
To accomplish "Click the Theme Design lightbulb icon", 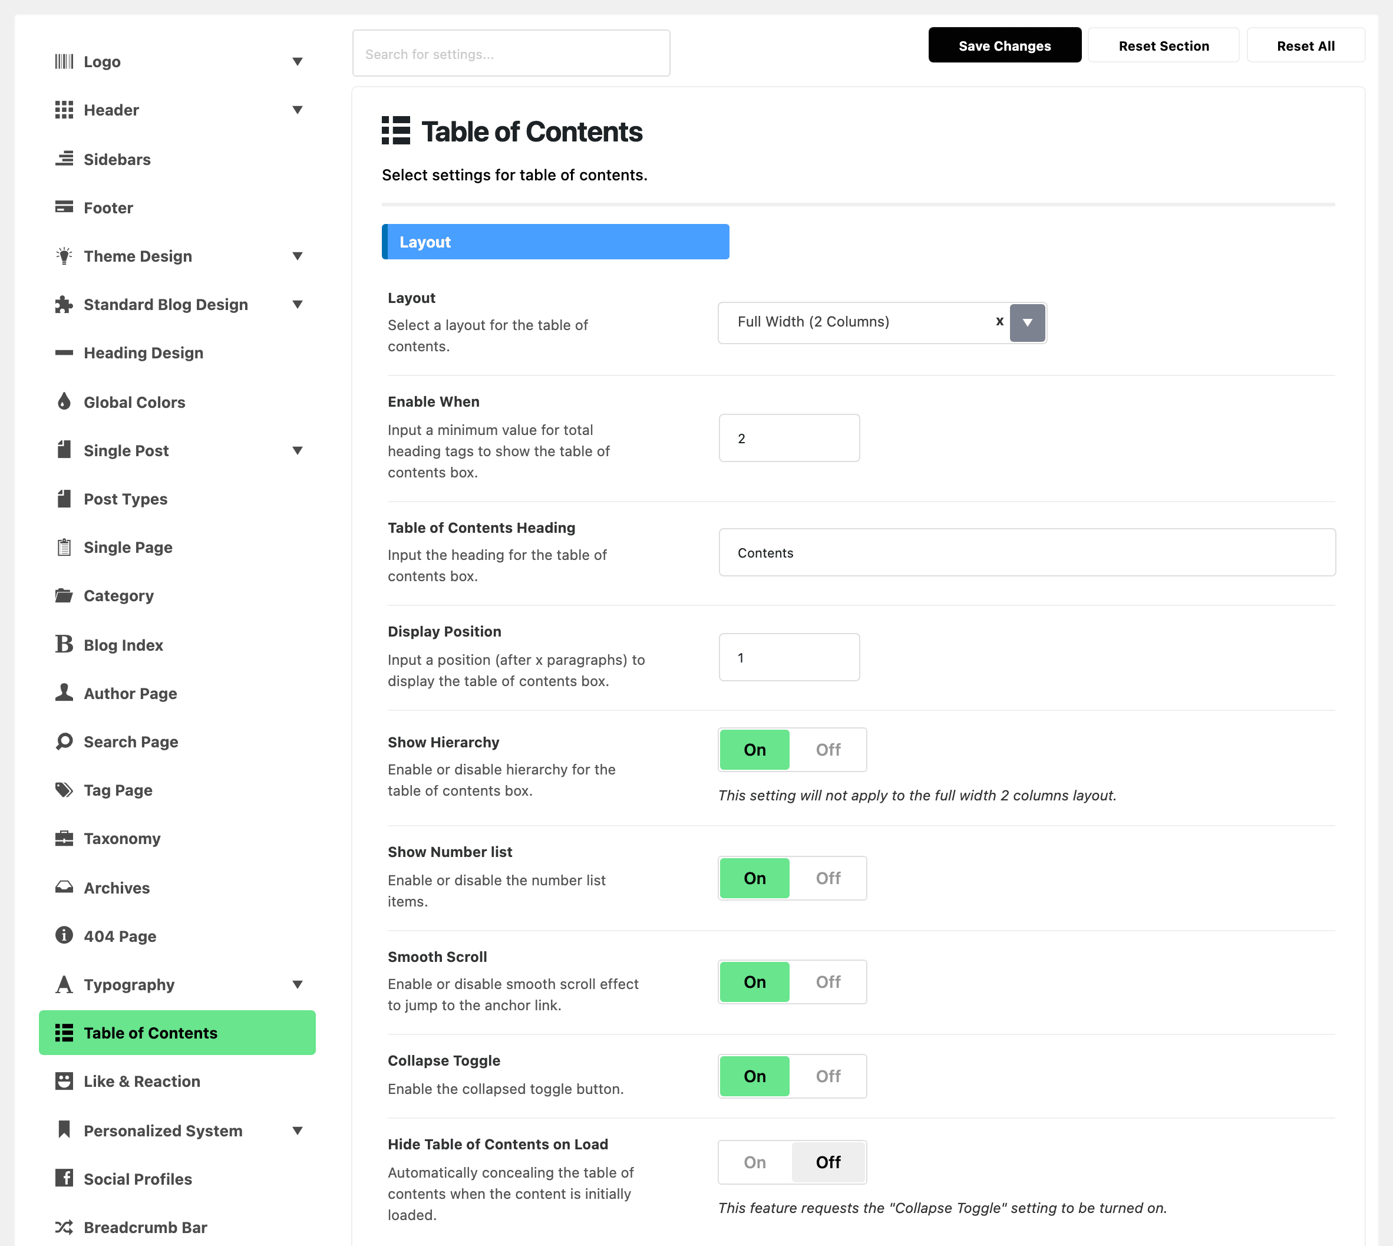I will pyautogui.click(x=64, y=256).
